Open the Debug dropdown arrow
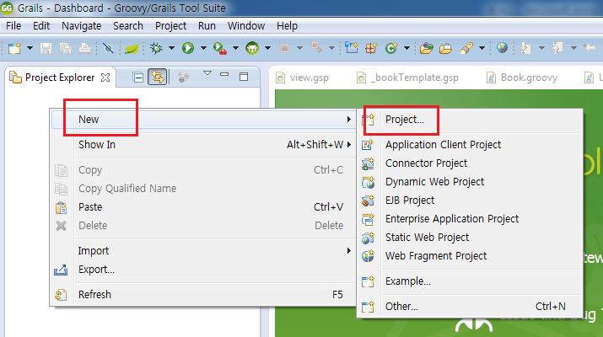 [x=171, y=48]
